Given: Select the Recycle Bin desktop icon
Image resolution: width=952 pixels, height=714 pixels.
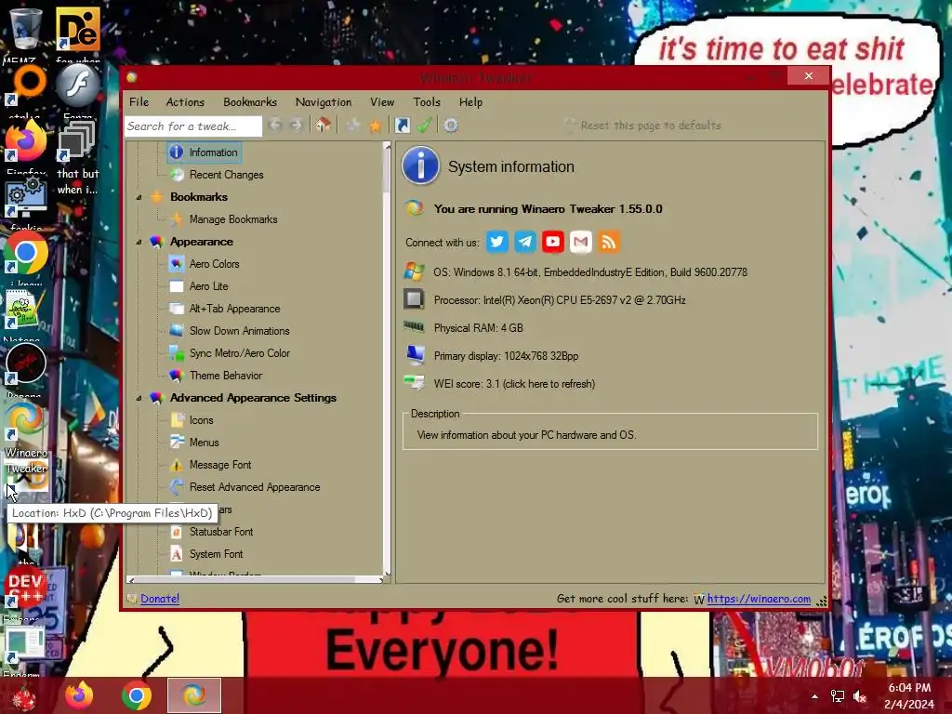Looking at the screenshot, I should (25, 29).
